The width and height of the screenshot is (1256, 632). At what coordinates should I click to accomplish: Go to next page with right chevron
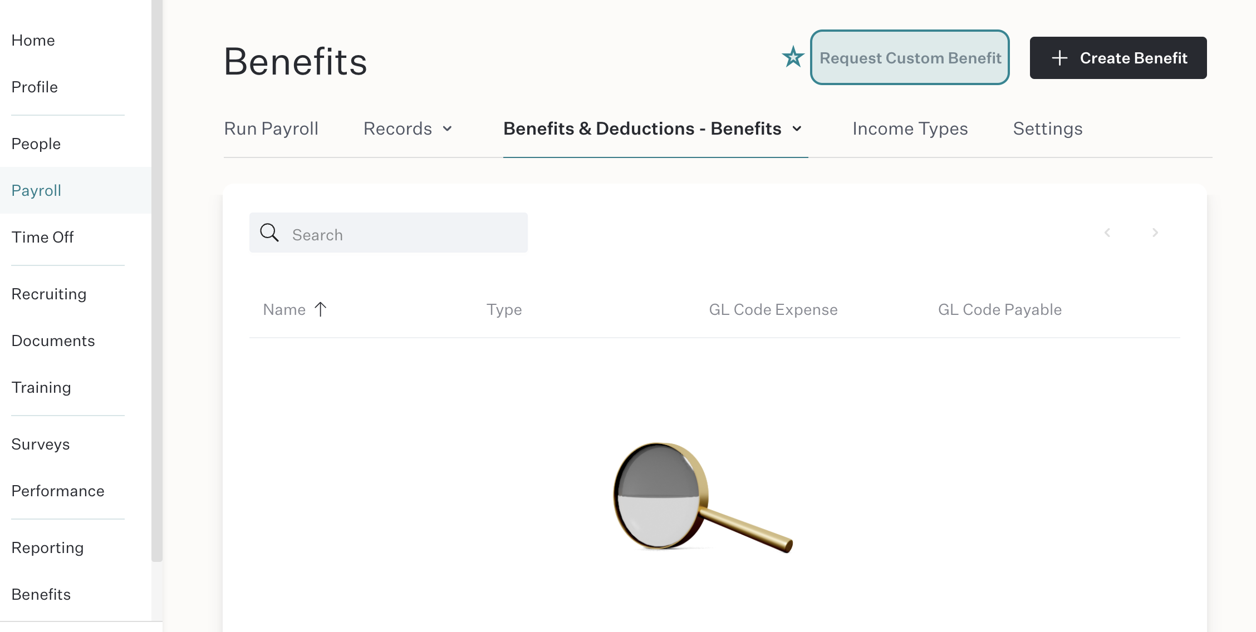click(x=1155, y=233)
